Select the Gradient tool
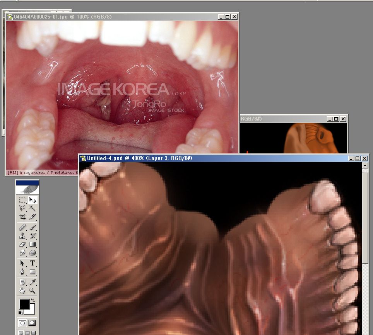 coord(33,244)
